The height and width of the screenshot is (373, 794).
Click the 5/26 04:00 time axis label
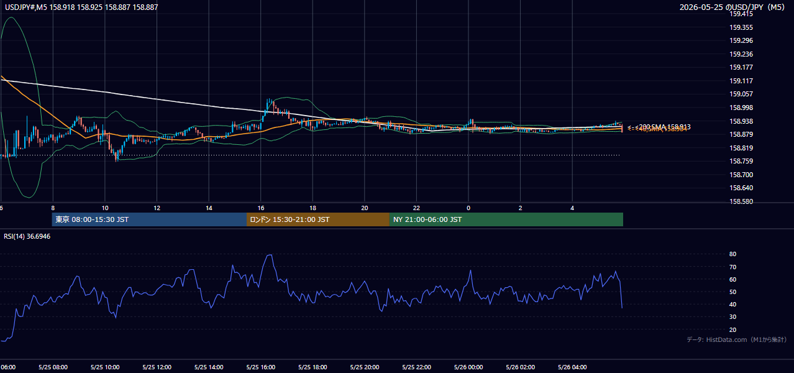pyautogui.click(x=572, y=367)
